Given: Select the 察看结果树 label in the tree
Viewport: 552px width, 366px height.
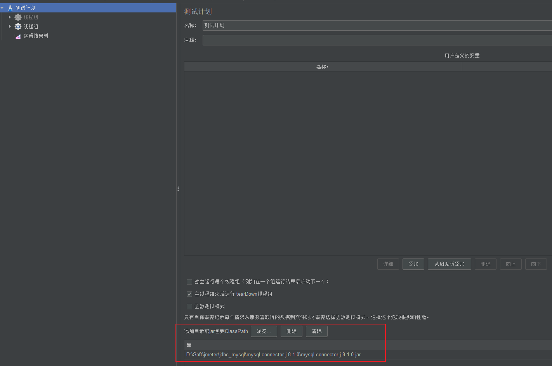Looking at the screenshot, I should pyautogui.click(x=36, y=36).
